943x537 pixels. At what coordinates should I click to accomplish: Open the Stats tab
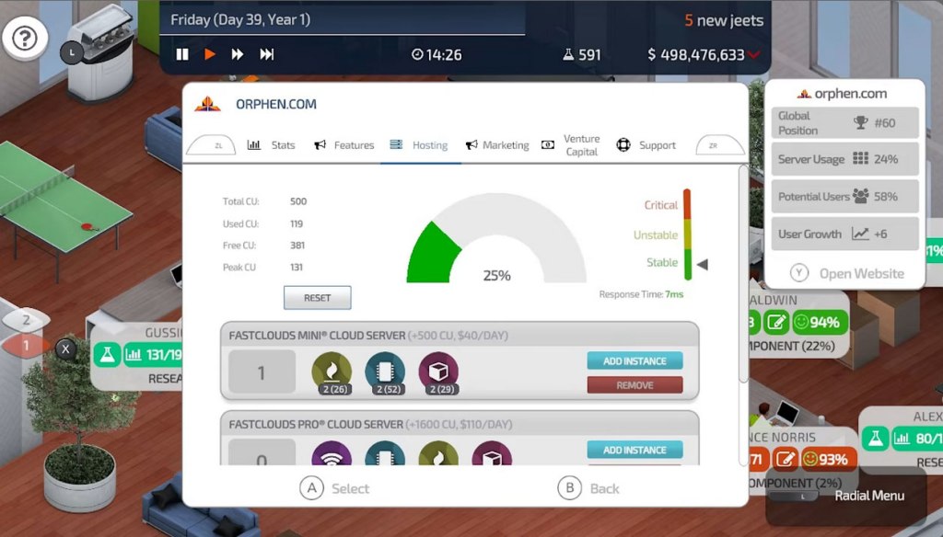point(272,145)
